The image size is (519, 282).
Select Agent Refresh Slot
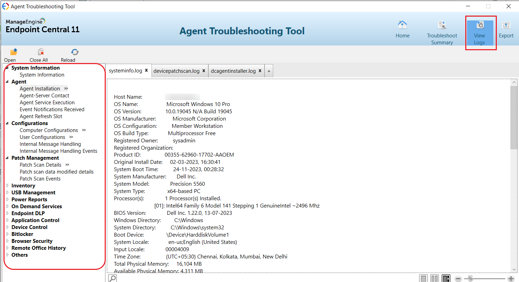click(41, 116)
